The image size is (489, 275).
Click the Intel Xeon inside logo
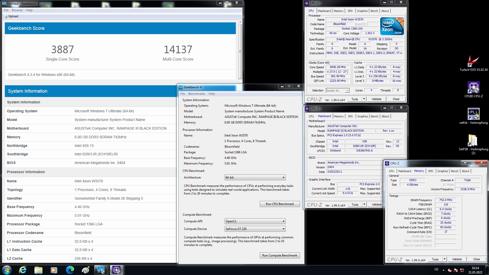tap(392, 26)
